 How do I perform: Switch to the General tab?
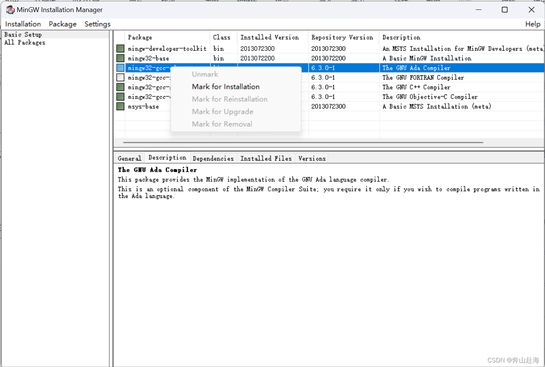[x=129, y=159]
